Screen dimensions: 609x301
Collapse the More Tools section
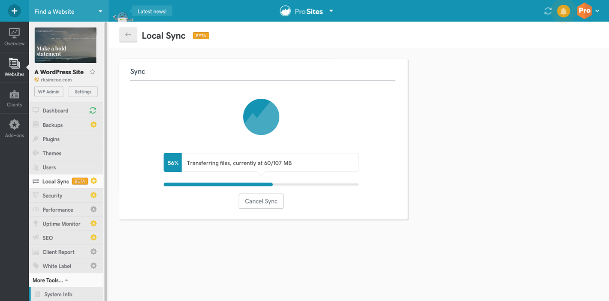click(x=50, y=280)
